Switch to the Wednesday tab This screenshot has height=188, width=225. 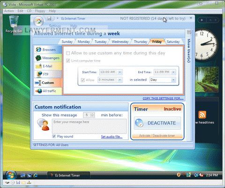[120, 42]
